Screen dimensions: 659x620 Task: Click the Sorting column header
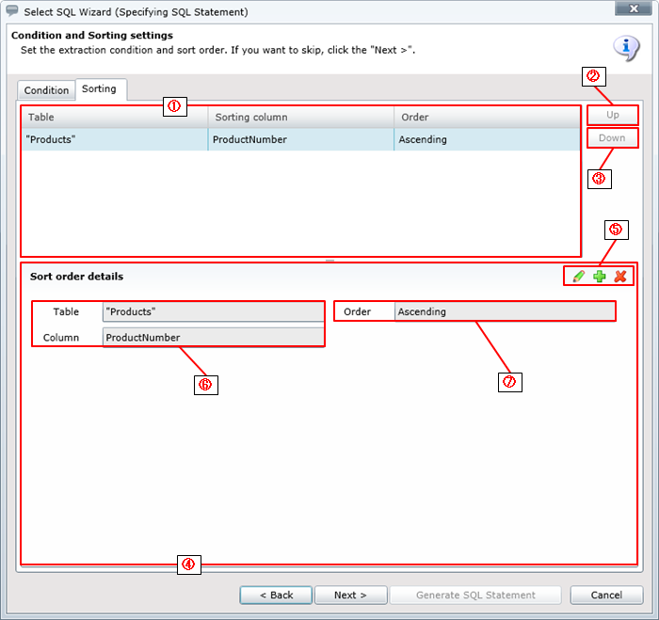point(299,118)
